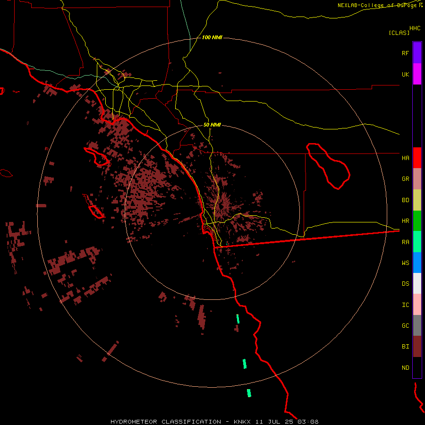Click the BI brown legend swatch
Image resolution: width=425 pixels, height=425 pixels.
click(x=417, y=347)
